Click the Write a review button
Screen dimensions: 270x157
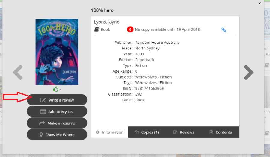pyautogui.click(x=57, y=100)
